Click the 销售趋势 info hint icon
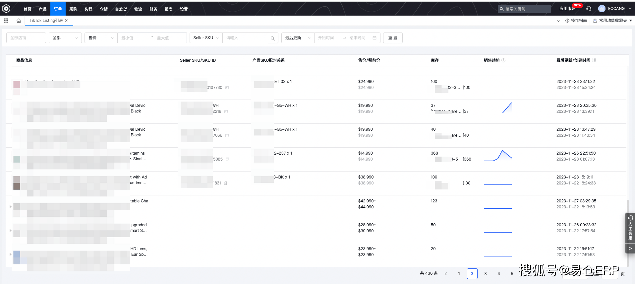Viewport: 635px width, 284px height. tap(503, 60)
